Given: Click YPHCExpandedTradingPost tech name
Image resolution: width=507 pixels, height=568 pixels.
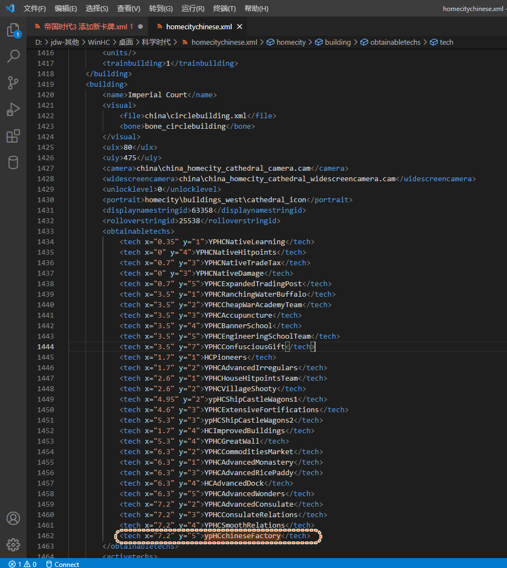Looking at the screenshot, I should 253,284.
